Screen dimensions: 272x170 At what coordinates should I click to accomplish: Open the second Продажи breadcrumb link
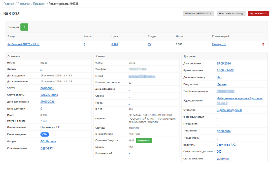pyautogui.click(x=39, y=4)
